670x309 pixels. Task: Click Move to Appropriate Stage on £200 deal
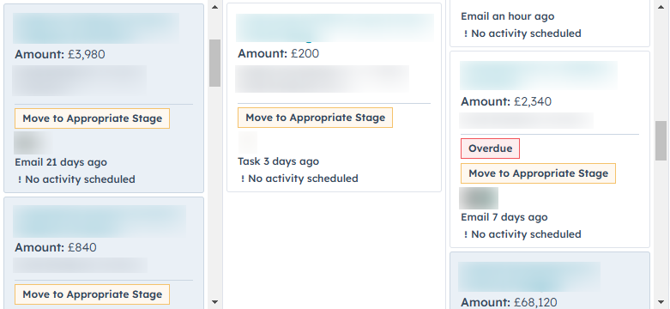coord(316,118)
